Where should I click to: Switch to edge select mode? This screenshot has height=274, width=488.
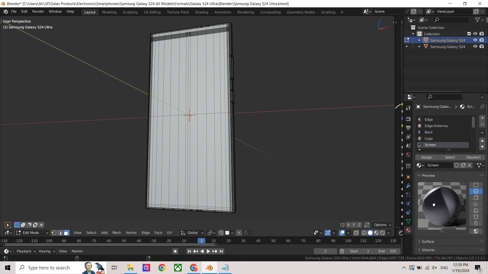[x=60, y=233]
